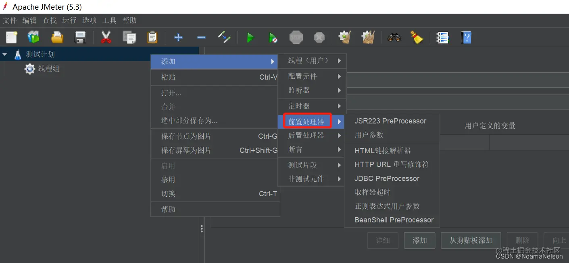Click the vertical panel splitter dots

coord(202,228)
